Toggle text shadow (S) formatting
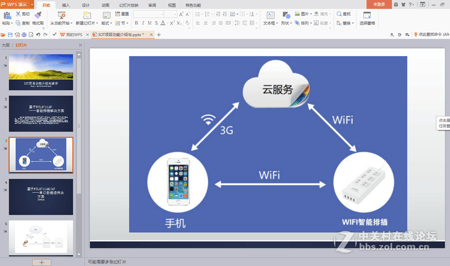The width and height of the screenshot is (450, 266). 156,23
